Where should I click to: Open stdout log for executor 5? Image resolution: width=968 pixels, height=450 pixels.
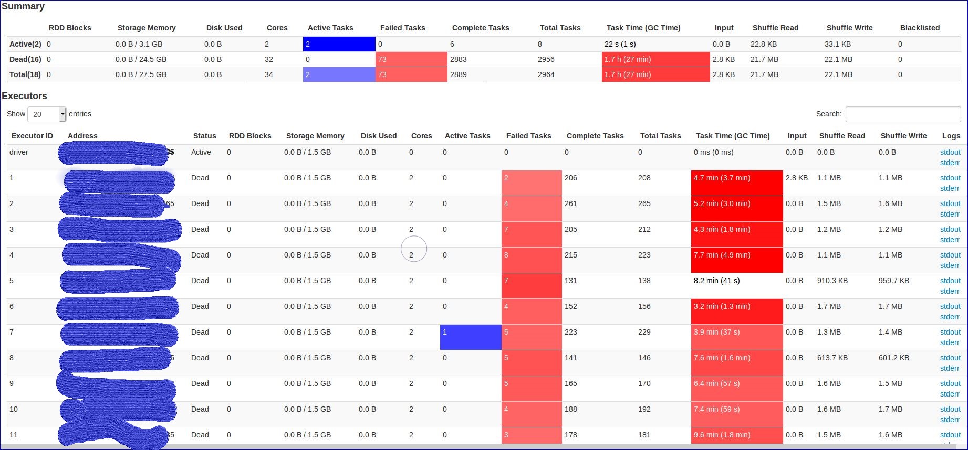pyautogui.click(x=950, y=281)
